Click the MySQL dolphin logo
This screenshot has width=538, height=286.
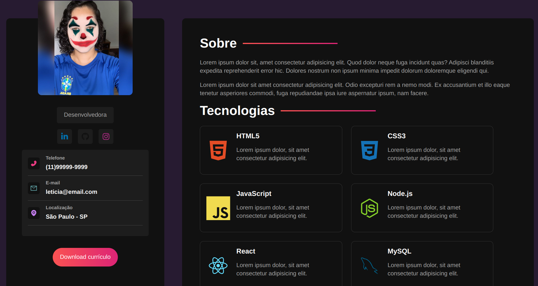point(370,266)
